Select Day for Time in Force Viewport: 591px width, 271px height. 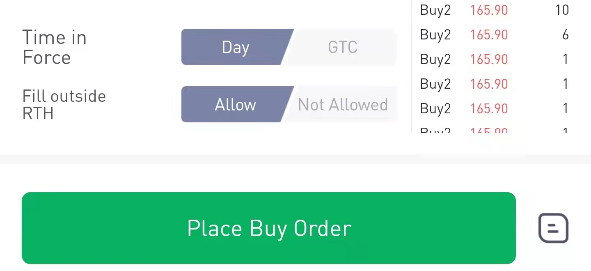tap(236, 47)
